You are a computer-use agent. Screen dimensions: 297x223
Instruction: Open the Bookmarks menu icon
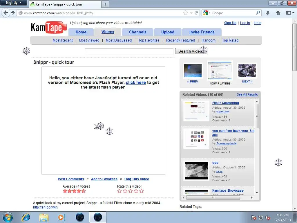290,13
